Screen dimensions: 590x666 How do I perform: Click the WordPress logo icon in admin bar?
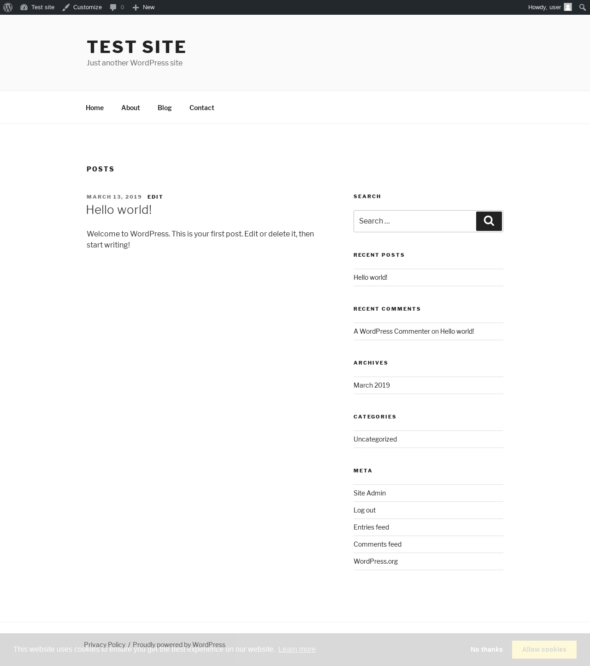click(x=8, y=7)
